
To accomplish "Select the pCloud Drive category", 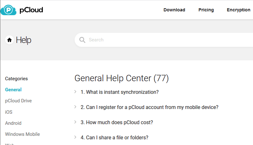I will tap(18, 101).
